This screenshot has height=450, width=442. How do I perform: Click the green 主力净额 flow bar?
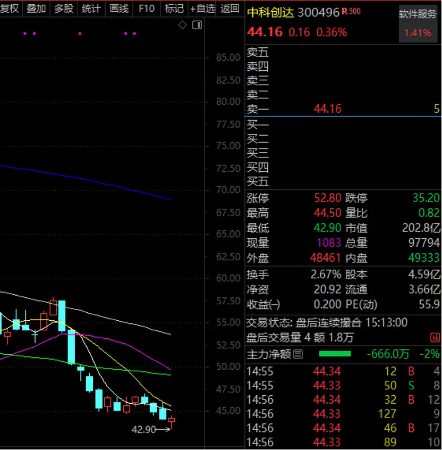point(335,354)
